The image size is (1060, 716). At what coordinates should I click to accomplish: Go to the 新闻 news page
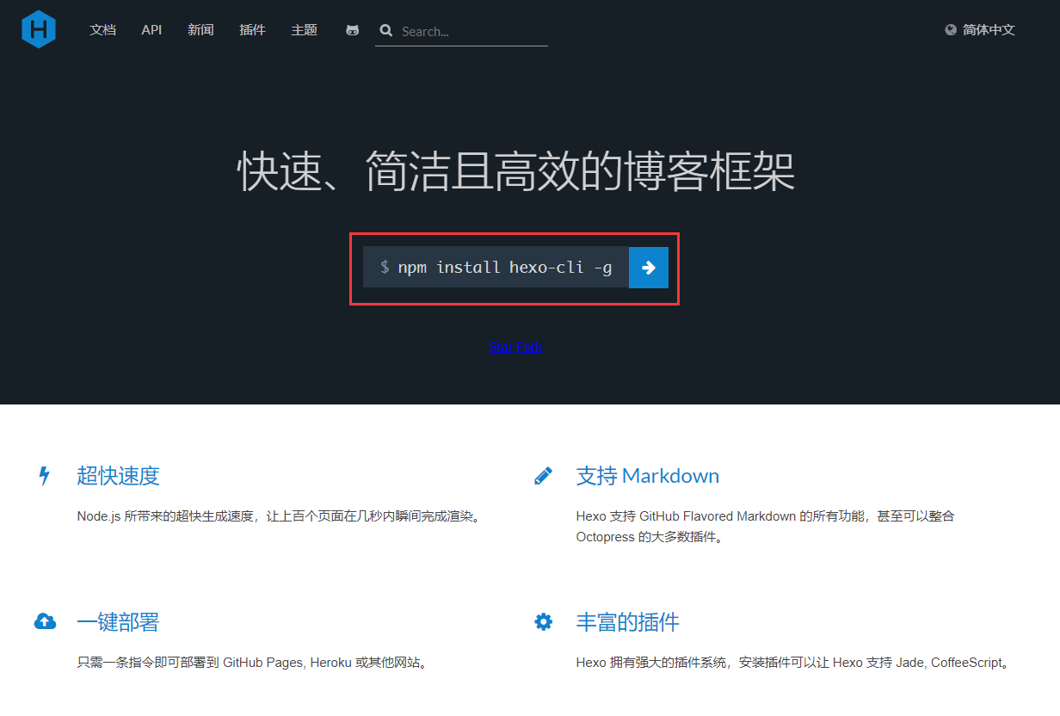point(200,30)
